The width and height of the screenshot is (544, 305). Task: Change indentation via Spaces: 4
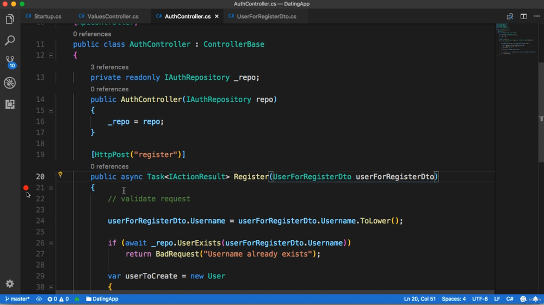[x=454, y=299]
